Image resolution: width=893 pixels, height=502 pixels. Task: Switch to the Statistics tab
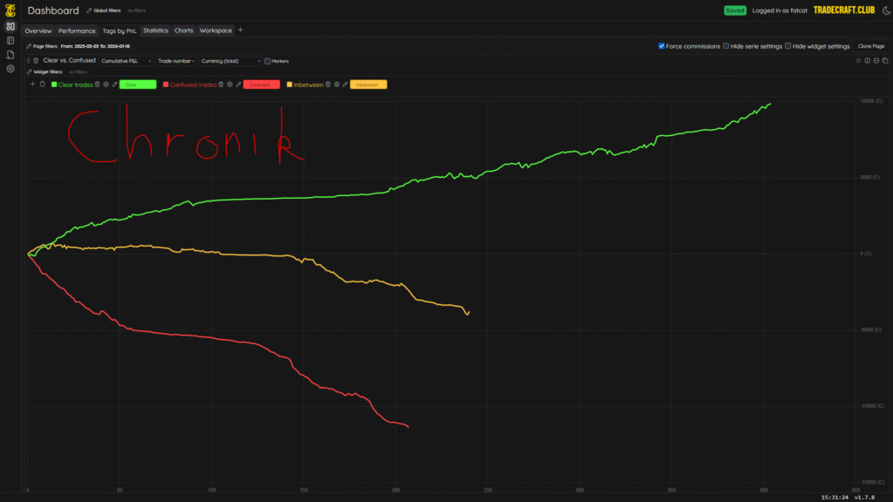click(155, 31)
